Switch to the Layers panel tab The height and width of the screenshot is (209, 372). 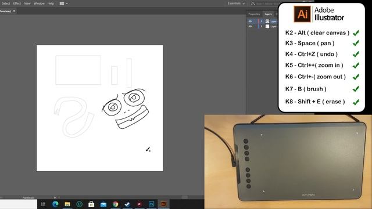(268, 14)
